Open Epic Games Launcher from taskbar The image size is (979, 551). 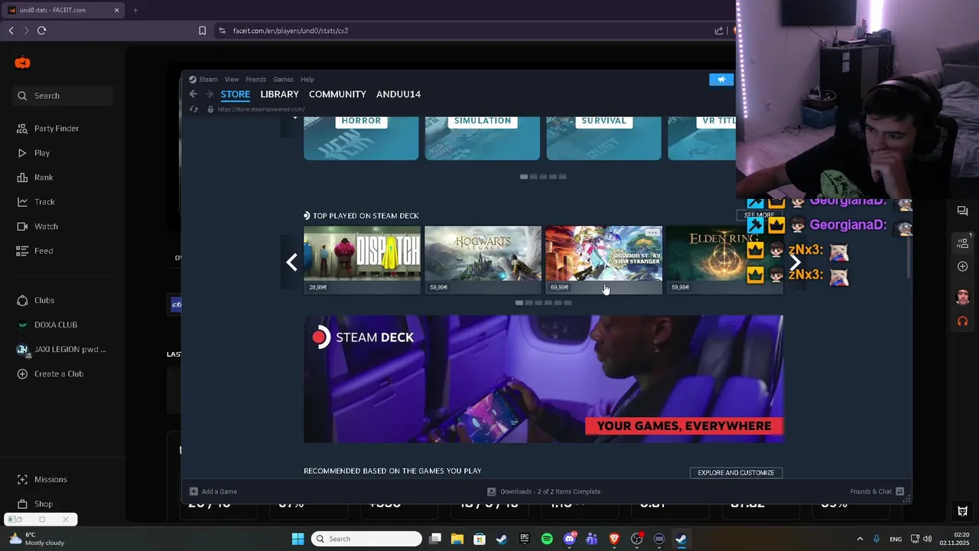[524, 539]
